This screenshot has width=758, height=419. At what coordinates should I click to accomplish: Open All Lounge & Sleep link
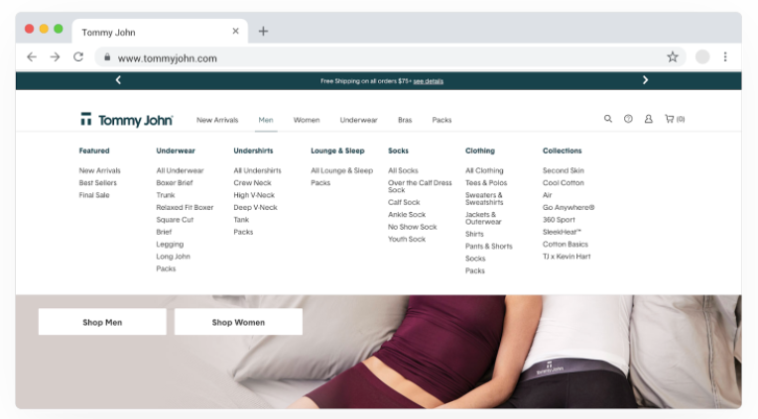click(x=341, y=170)
